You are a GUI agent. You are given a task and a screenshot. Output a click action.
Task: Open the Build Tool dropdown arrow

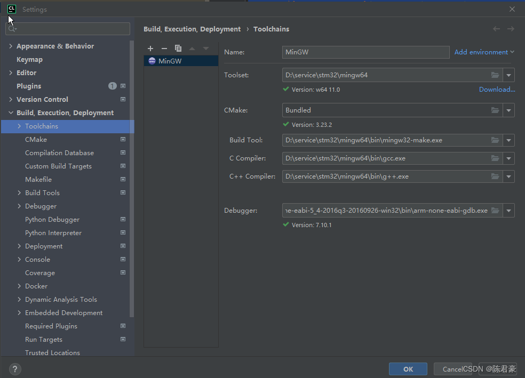[508, 140]
